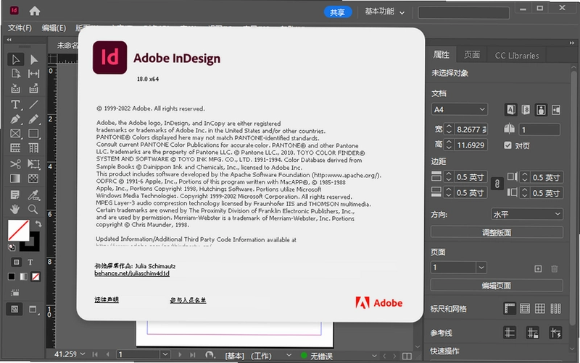Image resolution: width=580 pixels, height=363 pixels.
Task: Open the page number dropdown in 页面 section
Action: pos(481,268)
